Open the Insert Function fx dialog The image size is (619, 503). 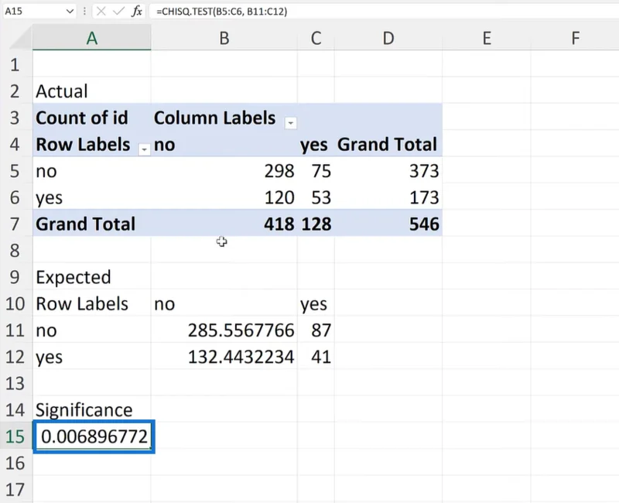(137, 12)
